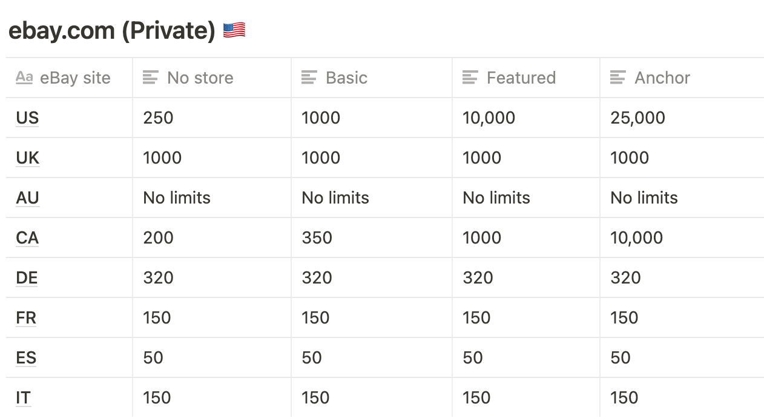Viewport: 764px width, 418px height.
Task: Open the DE row page
Action: click(27, 277)
